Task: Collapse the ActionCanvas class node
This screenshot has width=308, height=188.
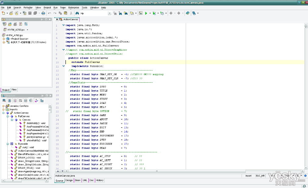Action: 3,113
